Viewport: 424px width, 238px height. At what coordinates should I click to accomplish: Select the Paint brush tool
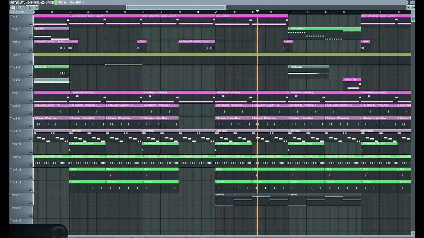(x=25, y=2)
